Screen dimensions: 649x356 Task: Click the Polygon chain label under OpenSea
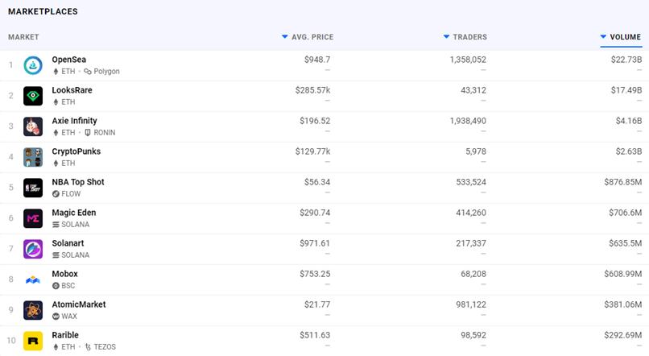(x=106, y=72)
